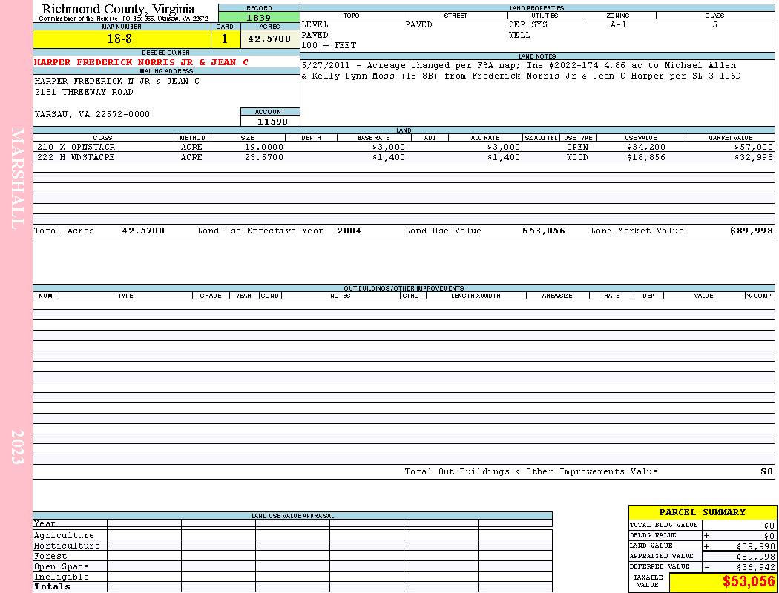Click topo value LEVEL
Image resolution: width=779 pixels, height=593 pixels.
coord(315,24)
